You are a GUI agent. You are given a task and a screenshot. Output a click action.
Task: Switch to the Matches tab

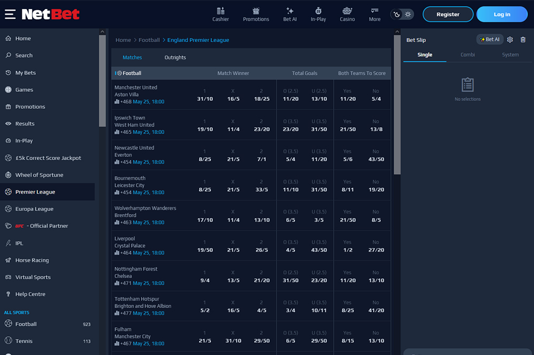coord(132,58)
